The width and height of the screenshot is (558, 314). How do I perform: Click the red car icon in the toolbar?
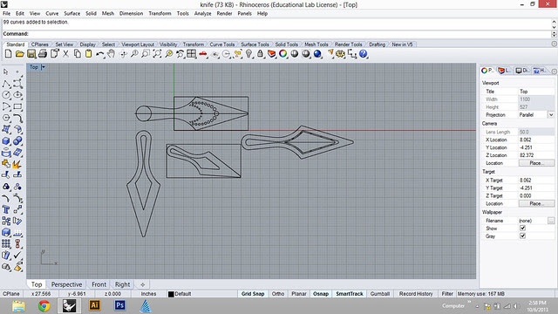tap(203, 54)
